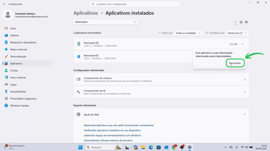Screen dimensions: 270x151
Task: Open Componentes do sistema
Action: [161, 79]
